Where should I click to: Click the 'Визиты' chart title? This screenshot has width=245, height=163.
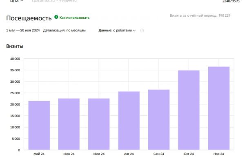pyautogui.click(x=15, y=46)
